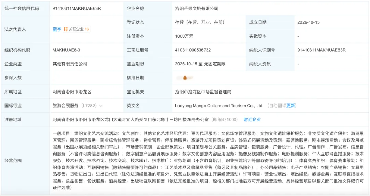Click region value 河南省洛阳市洛龙区

(72, 91)
